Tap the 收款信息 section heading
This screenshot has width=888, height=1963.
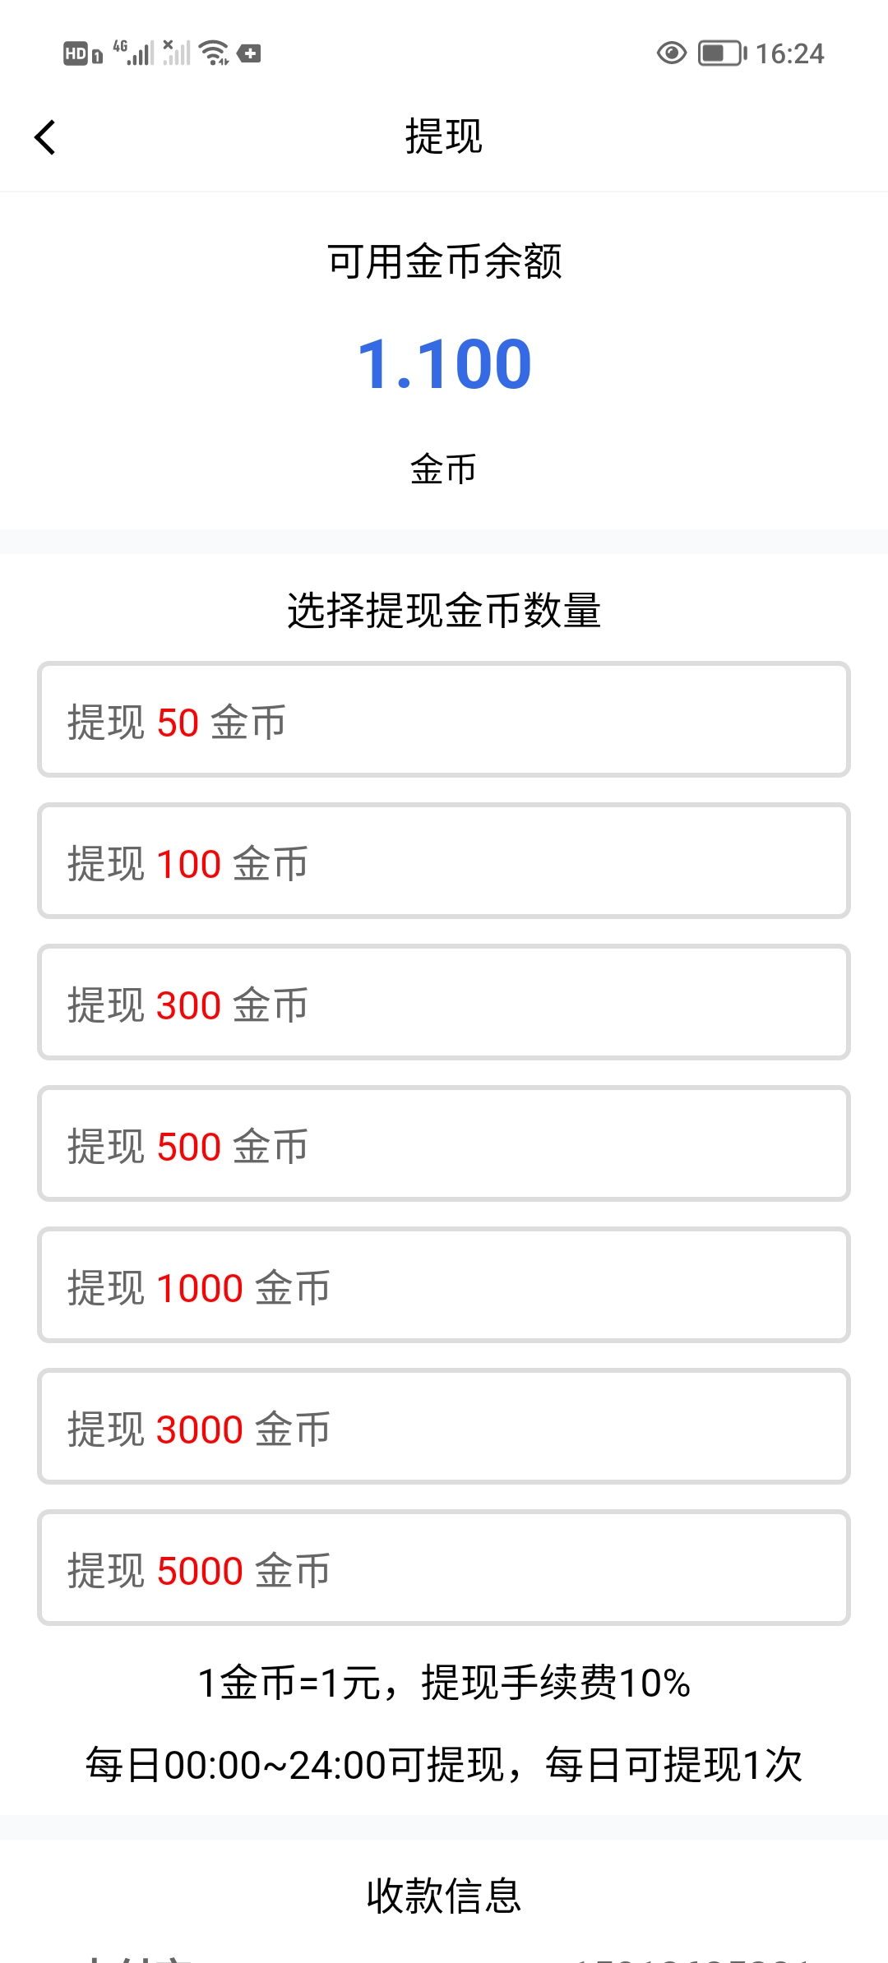(444, 1896)
